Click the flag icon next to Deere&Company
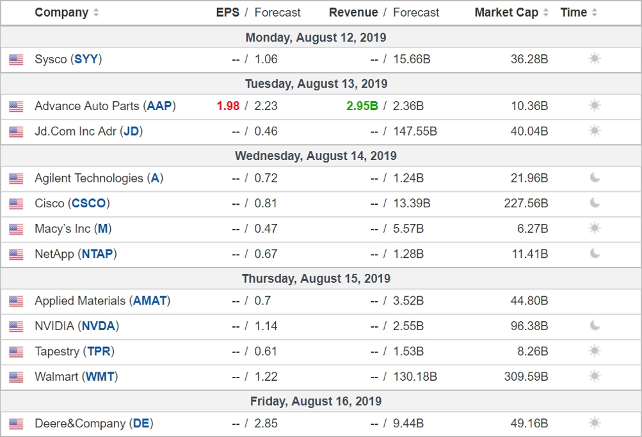642x437 pixels. (x=16, y=424)
